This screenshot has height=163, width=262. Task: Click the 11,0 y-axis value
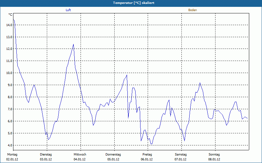[x=9, y=61]
